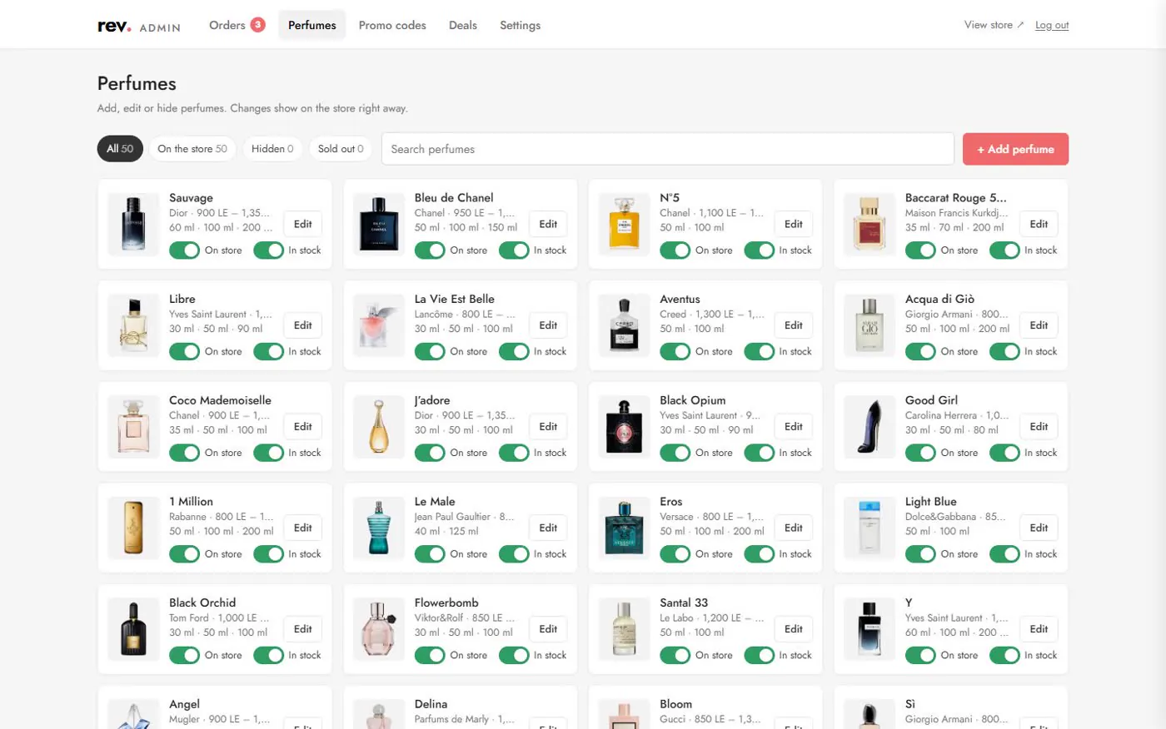Open the Settings page

tap(520, 25)
